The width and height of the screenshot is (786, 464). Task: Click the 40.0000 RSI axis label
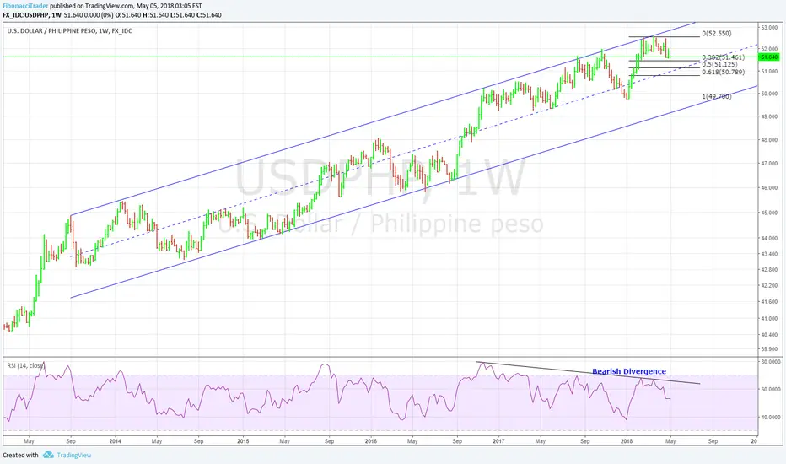point(771,417)
